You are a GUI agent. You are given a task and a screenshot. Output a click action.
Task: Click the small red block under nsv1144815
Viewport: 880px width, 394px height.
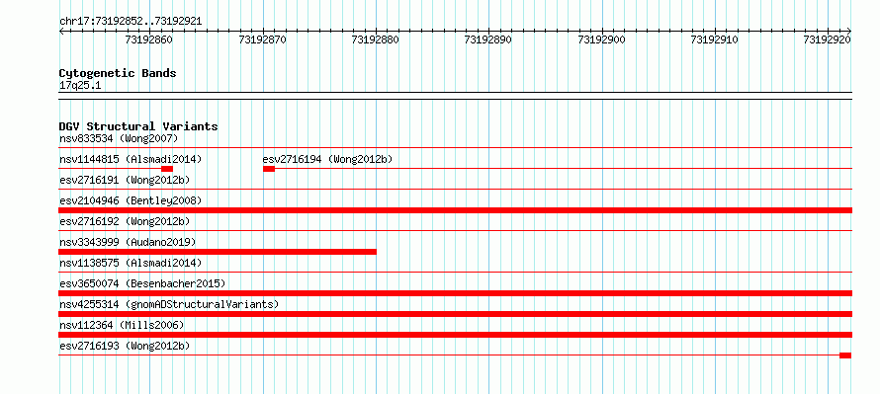(167, 169)
